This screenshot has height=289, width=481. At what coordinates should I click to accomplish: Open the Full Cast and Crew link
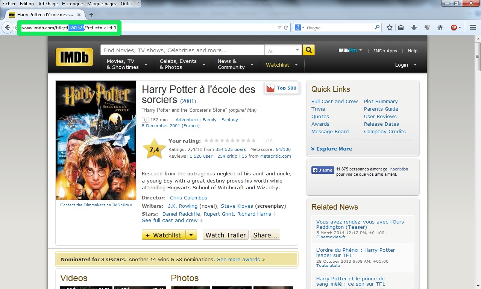(x=335, y=101)
